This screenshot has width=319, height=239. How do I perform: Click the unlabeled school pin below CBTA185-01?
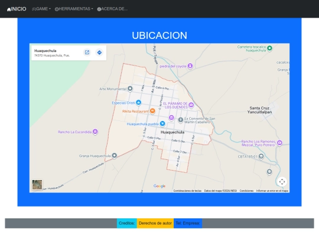click(x=269, y=172)
